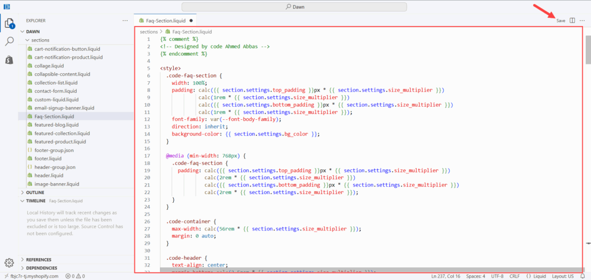Open header.liquid from the file tree
This screenshot has height=280, width=591.
48,175
